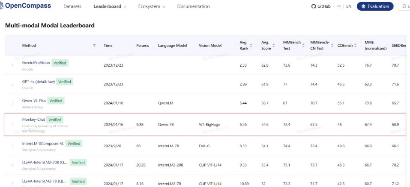
Task: Open the Monkey-Chat method entry
Action: 33,120
